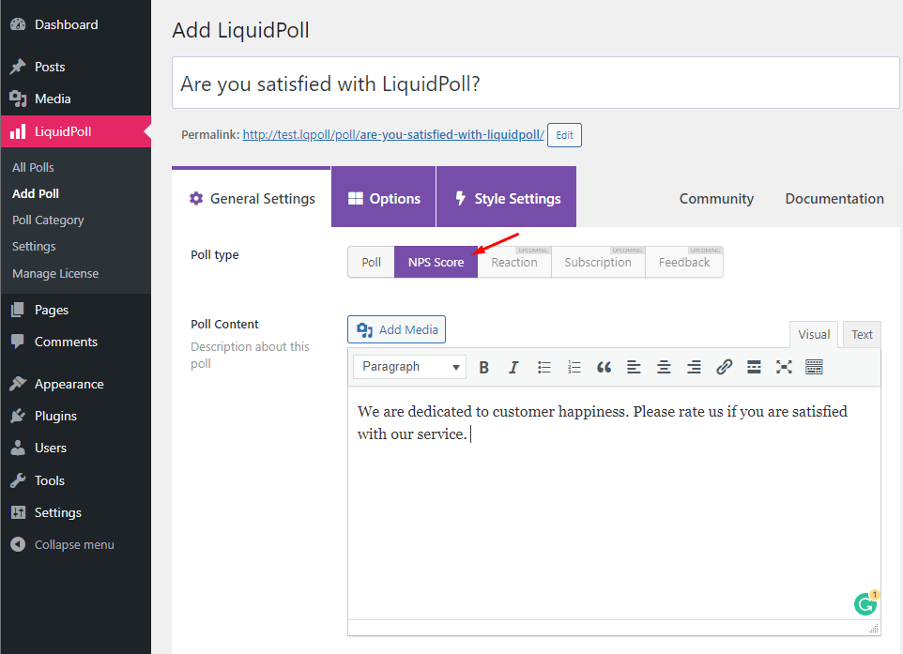This screenshot has width=903, height=654.
Task: Open the poll permalink URL
Action: tap(393, 135)
